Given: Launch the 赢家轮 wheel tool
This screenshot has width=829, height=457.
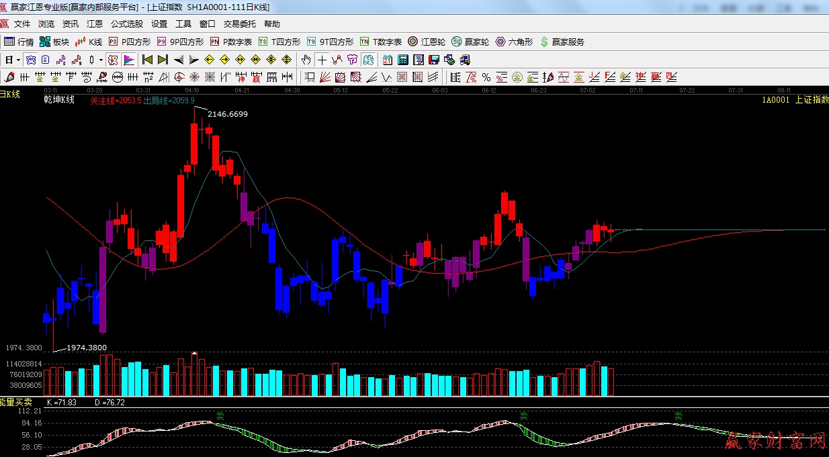Looking at the screenshot, I should 470,42.
